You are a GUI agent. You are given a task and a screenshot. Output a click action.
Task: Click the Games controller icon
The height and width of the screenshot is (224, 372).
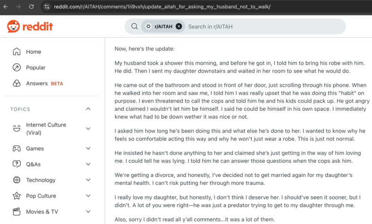17,149
